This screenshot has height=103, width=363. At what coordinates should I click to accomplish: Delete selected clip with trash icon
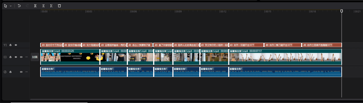tap(59, 6)
